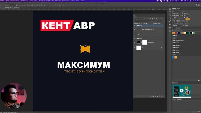This screenshot has height=113, width=201.
Task: Open the Layers panel menu icon
Action: point(164,16)
